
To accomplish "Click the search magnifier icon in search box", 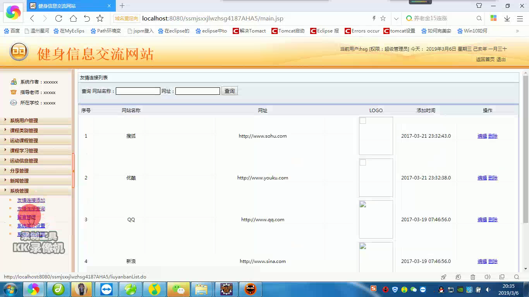I will pos(479,18).
